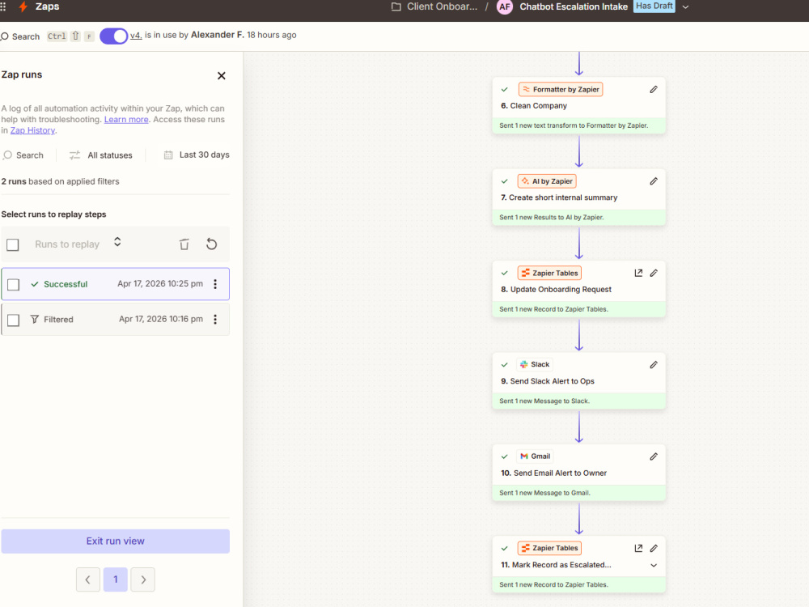Viewport: 809px width, 607px height.
Task: Go to next page of runs
Action: coord(143,579)
